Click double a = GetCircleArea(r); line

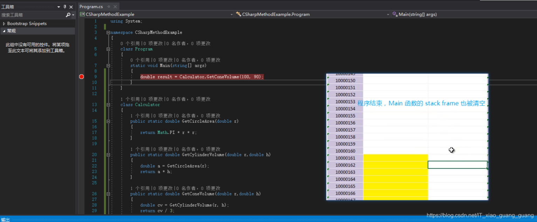pos(174,166)
